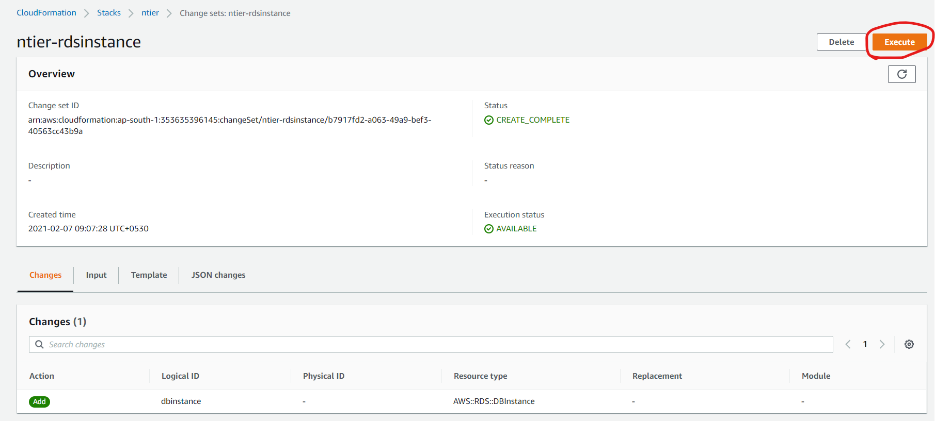Click the Module column header

(x=816, y=376)
